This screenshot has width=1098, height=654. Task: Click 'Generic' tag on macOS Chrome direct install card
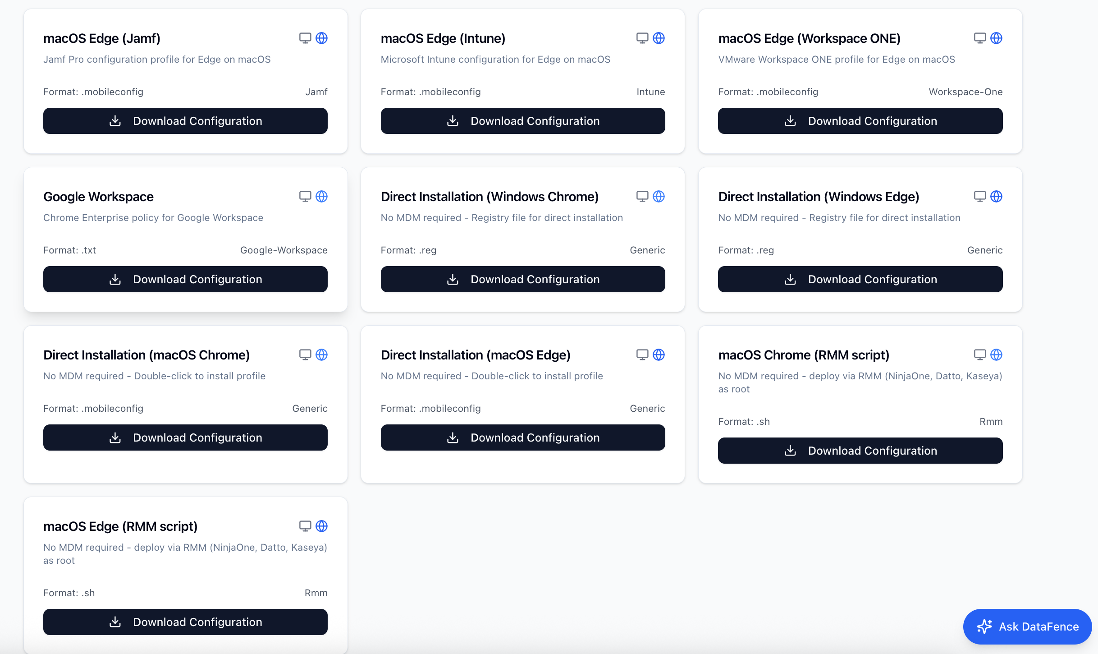[x=310, y=409]
